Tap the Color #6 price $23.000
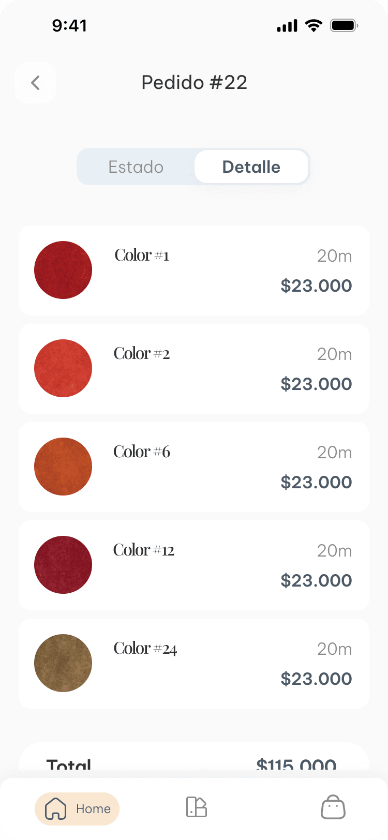388x840 pixels. tap(316, 483)
